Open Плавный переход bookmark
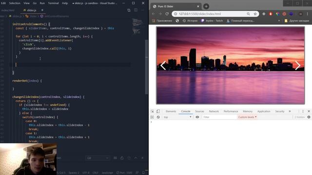The width and height of the screenshot is (312, 175). tap(240, 20)
